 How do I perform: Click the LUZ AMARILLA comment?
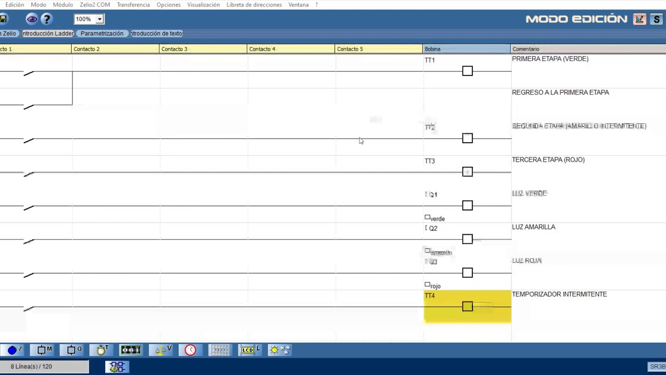pyautogui.click(x=533, y=227)
